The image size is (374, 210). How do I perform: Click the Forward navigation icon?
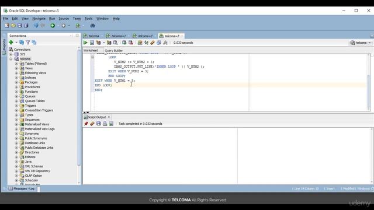pos(64,26)
